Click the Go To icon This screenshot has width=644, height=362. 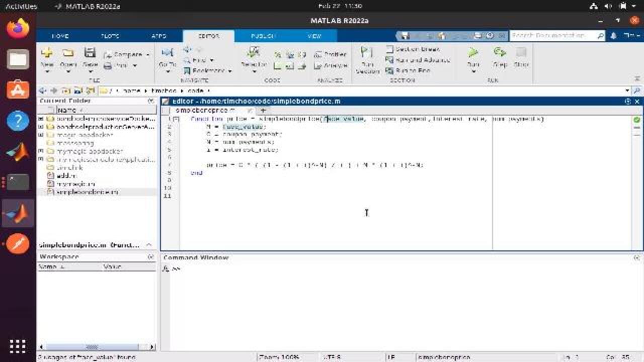pyautogui.click(x=167, y=53)
